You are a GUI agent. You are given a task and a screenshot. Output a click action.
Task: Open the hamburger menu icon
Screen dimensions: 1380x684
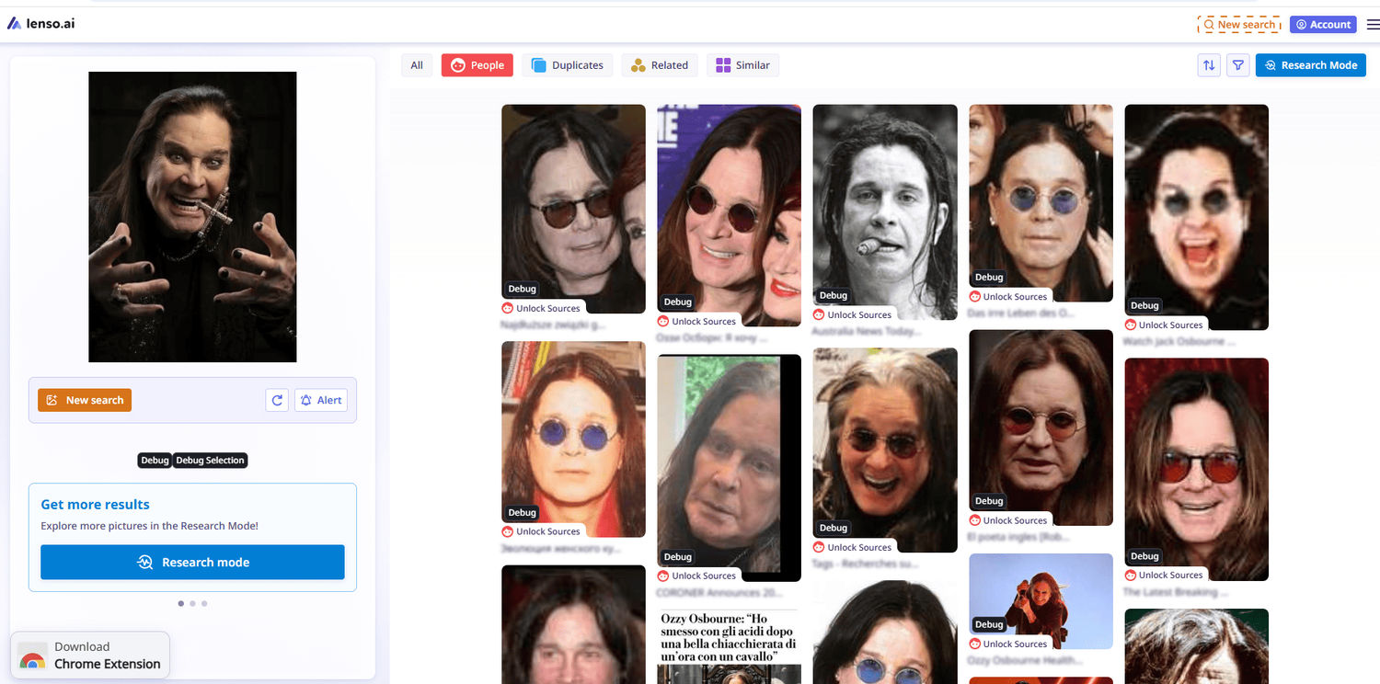click(x=1373, y=25)
